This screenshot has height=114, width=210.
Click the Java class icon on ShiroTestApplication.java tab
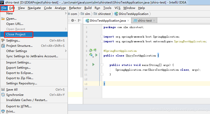87,21
